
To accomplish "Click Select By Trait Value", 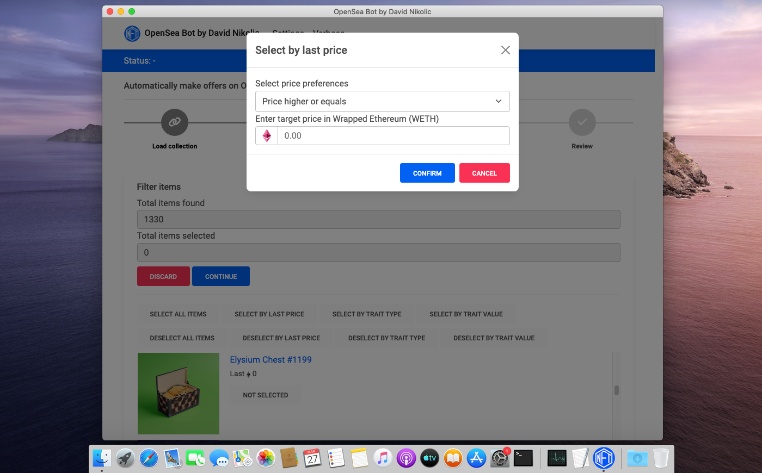I will pyautogui.click(x=466, y=314).
